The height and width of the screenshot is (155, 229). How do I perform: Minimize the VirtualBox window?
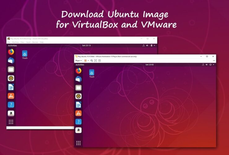[141, 39]
